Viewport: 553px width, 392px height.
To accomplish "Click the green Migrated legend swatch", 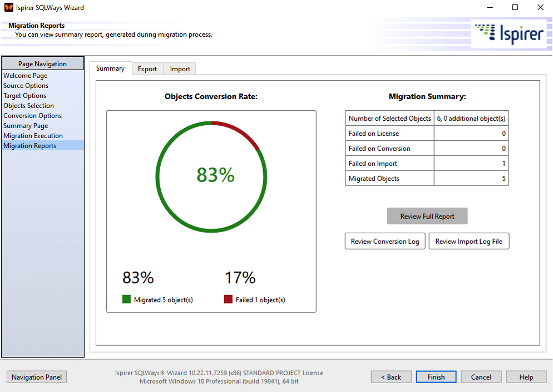I will click(126, 299).
